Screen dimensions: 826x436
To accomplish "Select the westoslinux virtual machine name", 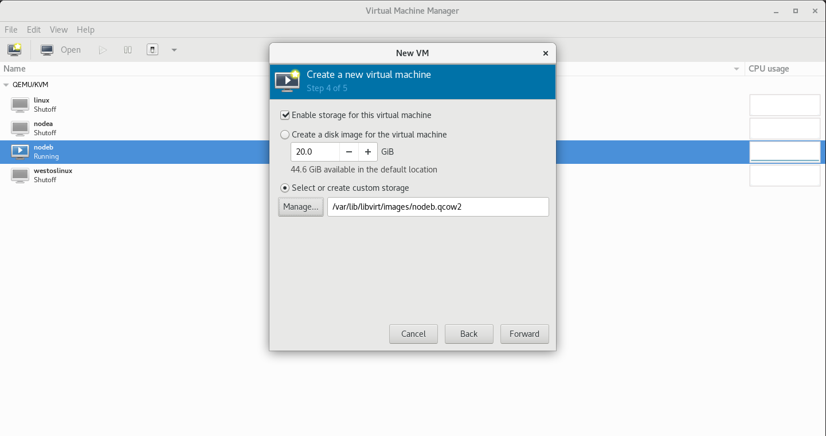I will [x=53, y=171].
